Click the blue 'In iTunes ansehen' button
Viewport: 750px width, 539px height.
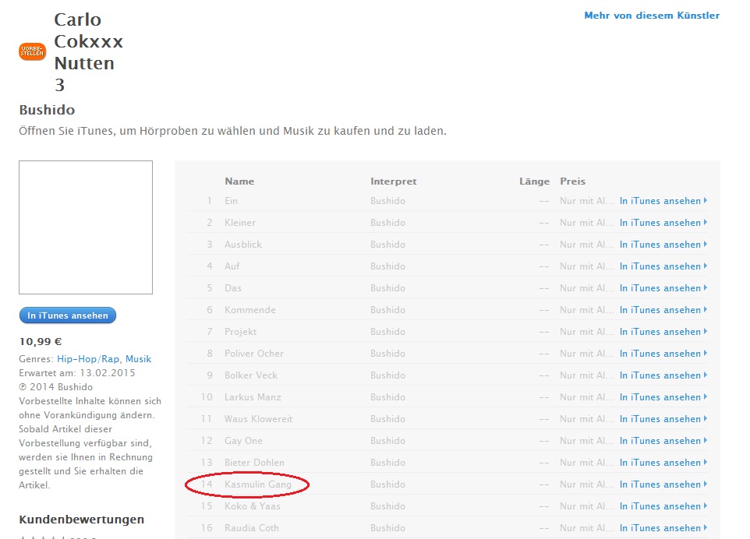coord(68,315)
